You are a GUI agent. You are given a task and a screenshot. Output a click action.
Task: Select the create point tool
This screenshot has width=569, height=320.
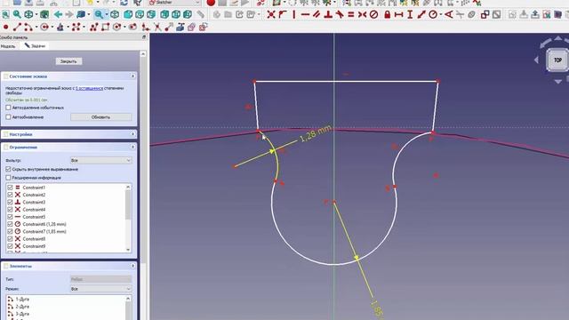click(x=6, y=28)
